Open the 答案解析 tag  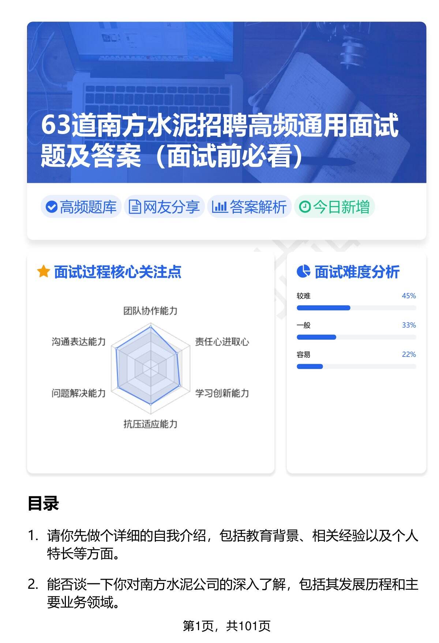(x=249, y=207)
